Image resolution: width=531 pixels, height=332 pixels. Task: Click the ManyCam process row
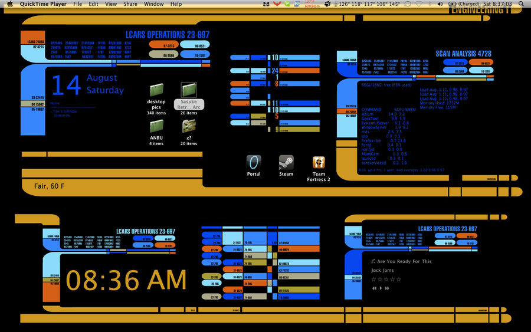[x=384, y=154]
